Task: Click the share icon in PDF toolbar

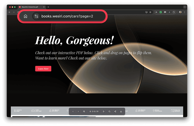Action: [x=115, y=111]
